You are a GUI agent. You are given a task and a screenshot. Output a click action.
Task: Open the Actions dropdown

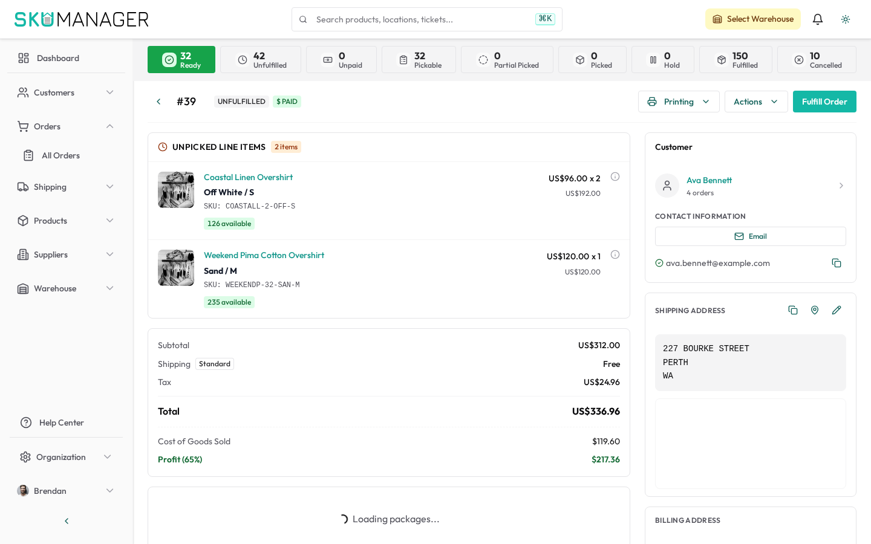[x=756, y=102]
